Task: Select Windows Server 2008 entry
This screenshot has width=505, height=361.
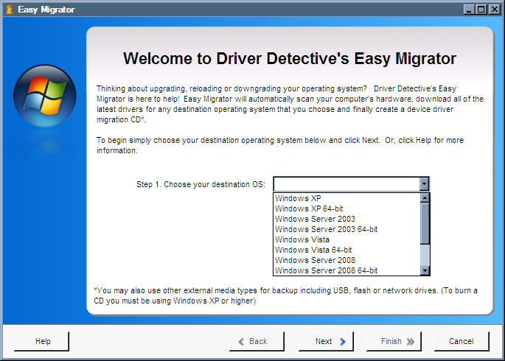Action: [x=347, y=260]
